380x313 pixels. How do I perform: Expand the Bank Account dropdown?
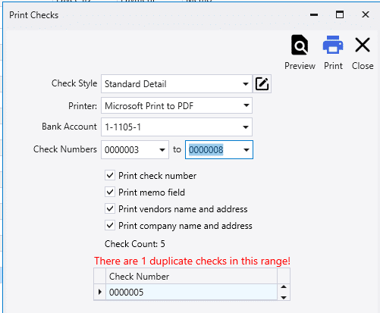[x=246, y=127]
